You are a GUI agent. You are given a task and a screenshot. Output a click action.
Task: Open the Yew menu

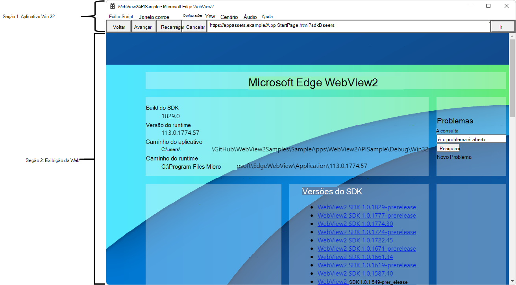(210, 17)
